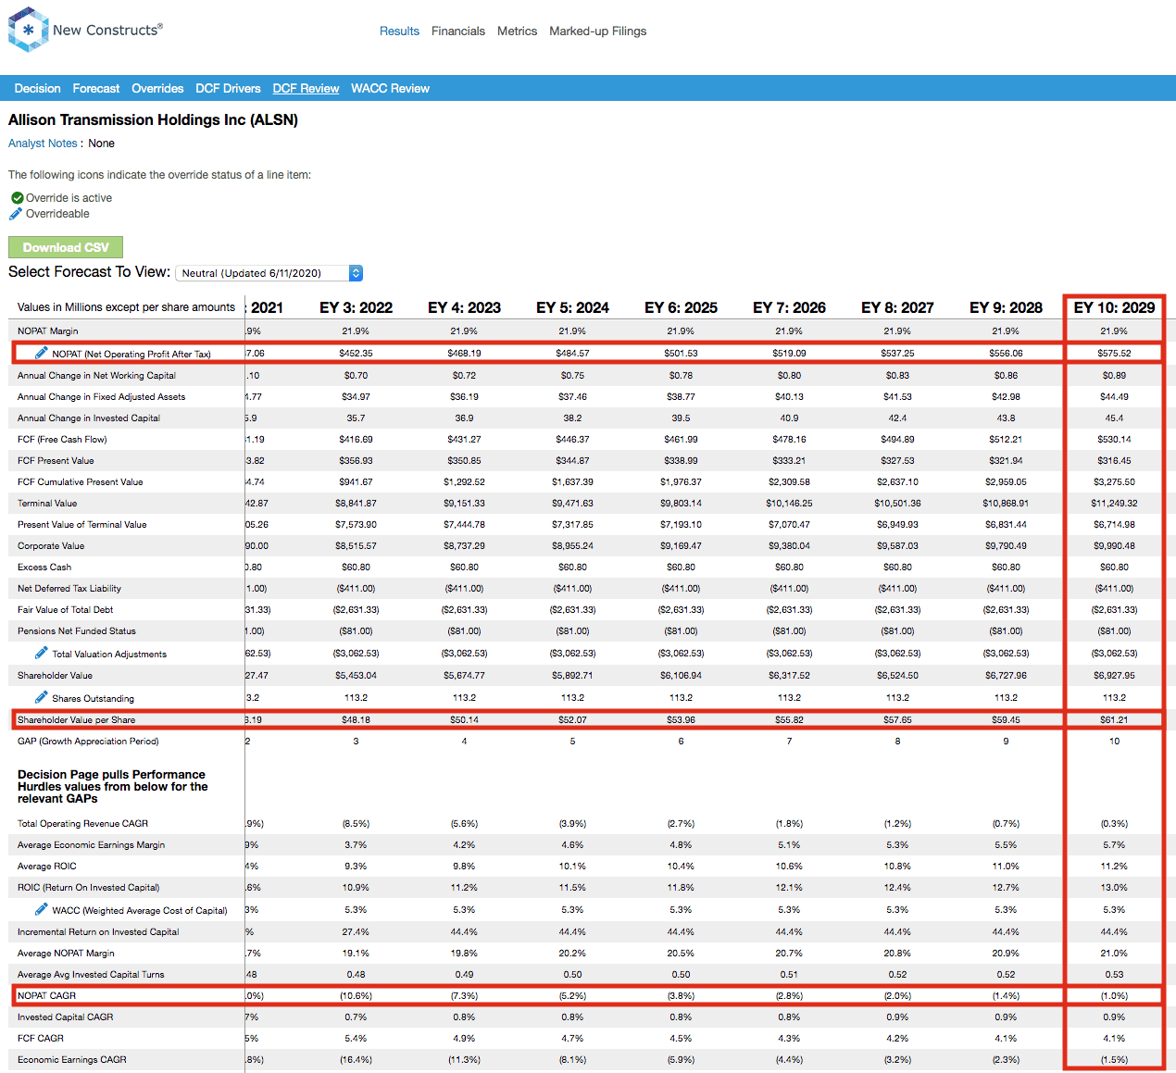
Task: Click the Terminal Value cell '$11,249.32'
Action: [x=1114, y=504]
